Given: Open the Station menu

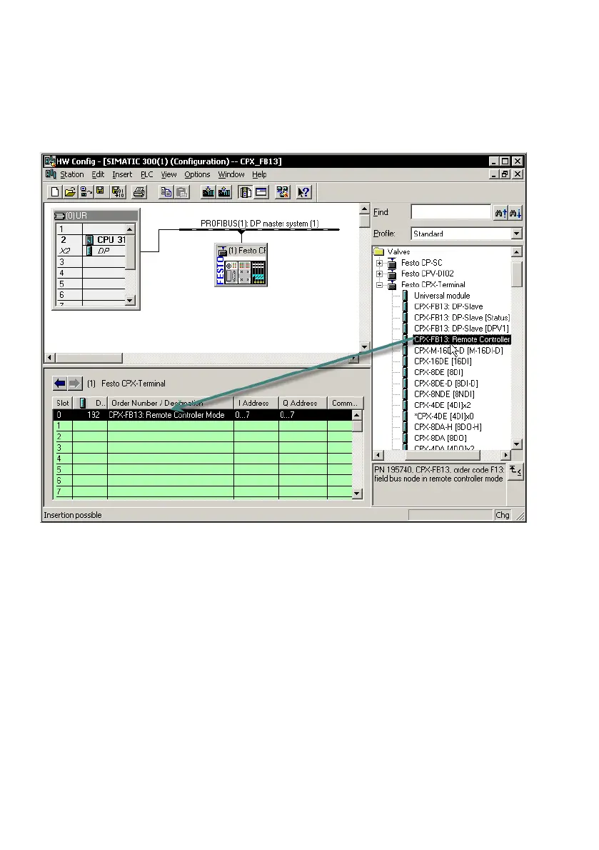Looking at the screenshot, I should (72, 174).
